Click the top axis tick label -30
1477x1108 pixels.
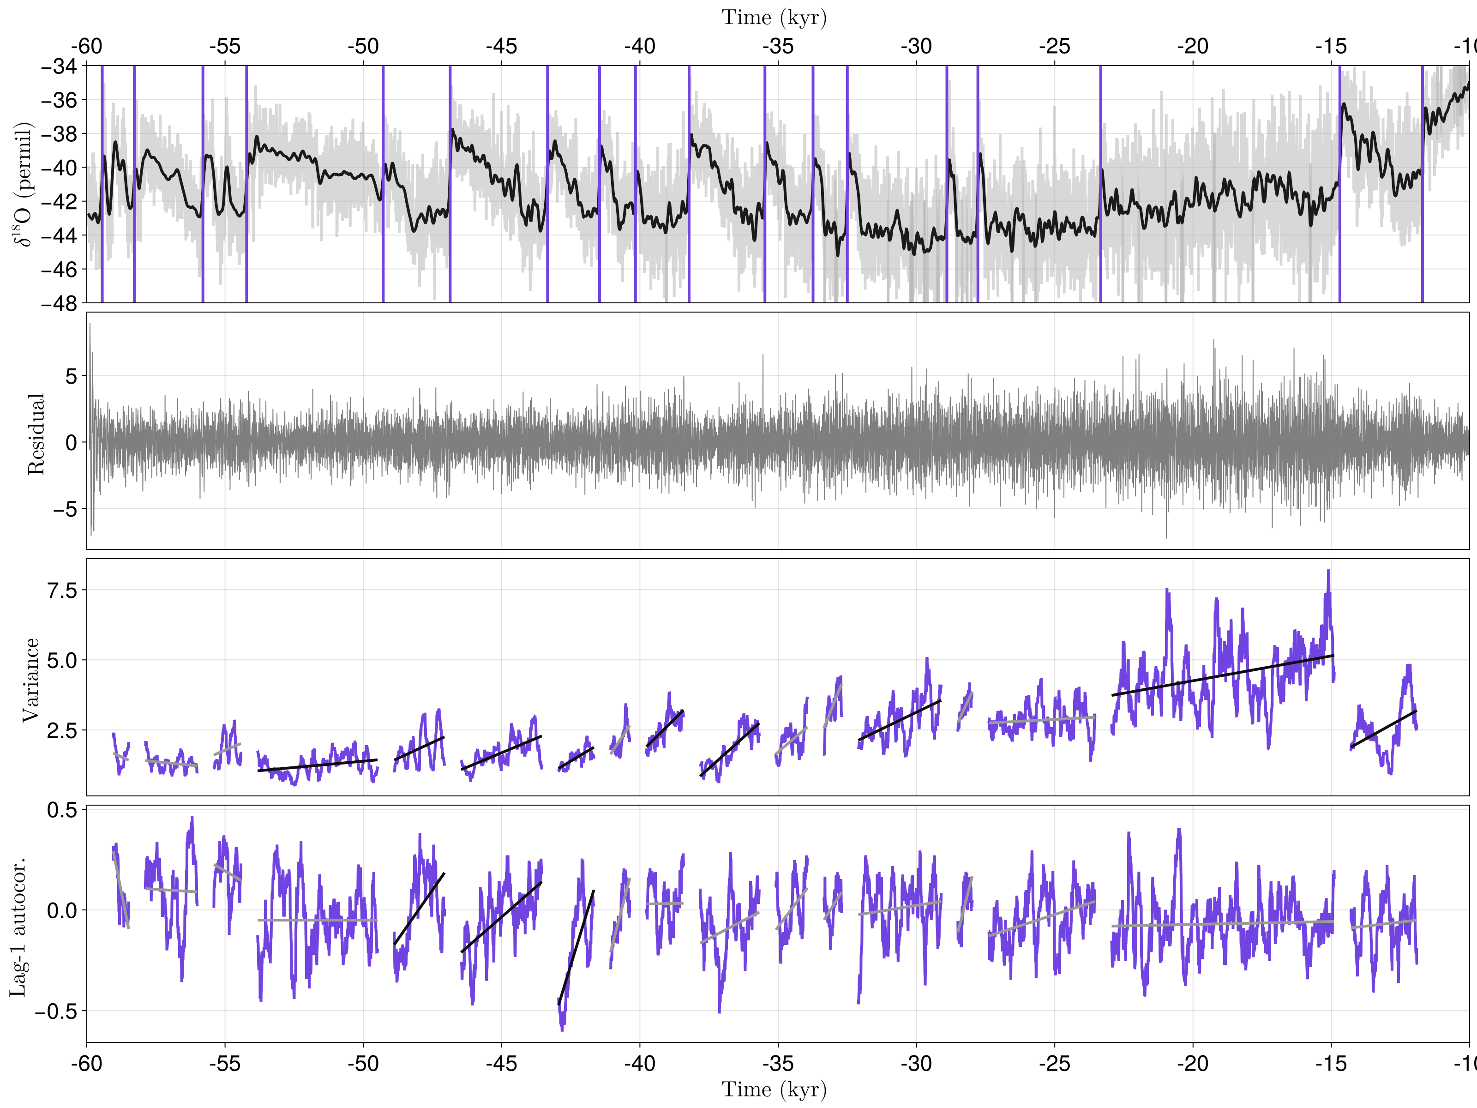click(x=916, y=46)
